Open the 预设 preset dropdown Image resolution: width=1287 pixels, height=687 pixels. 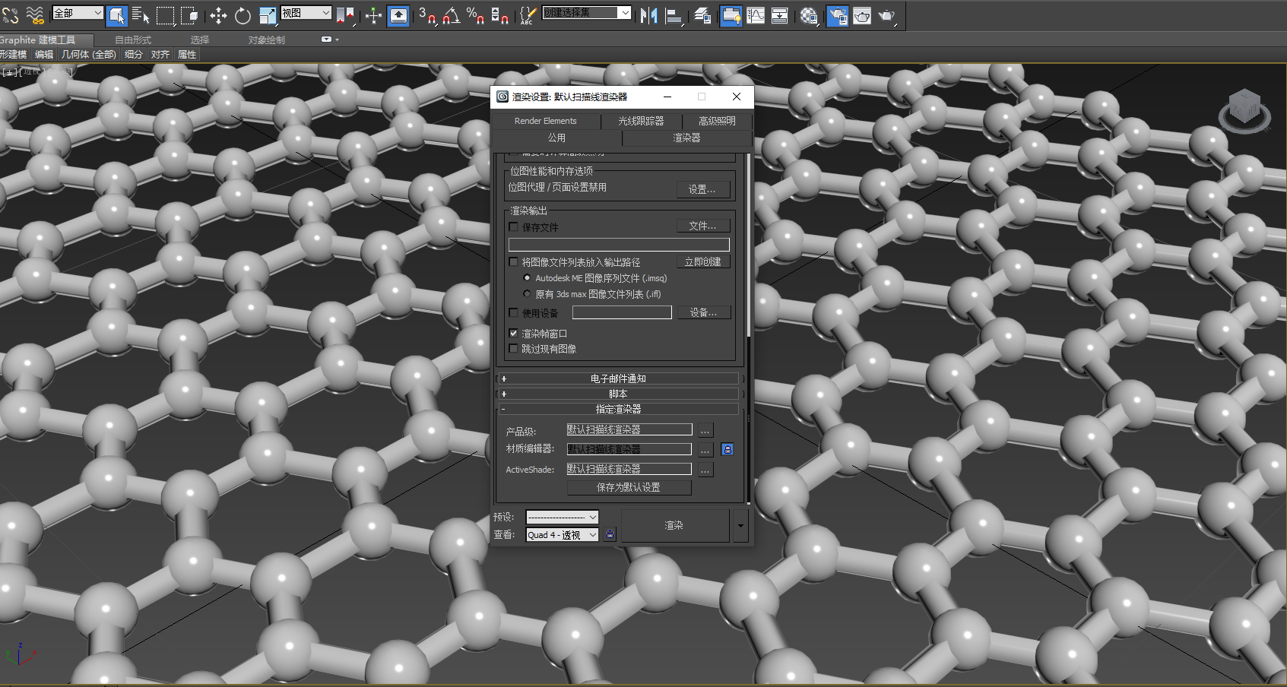(563, 518)
